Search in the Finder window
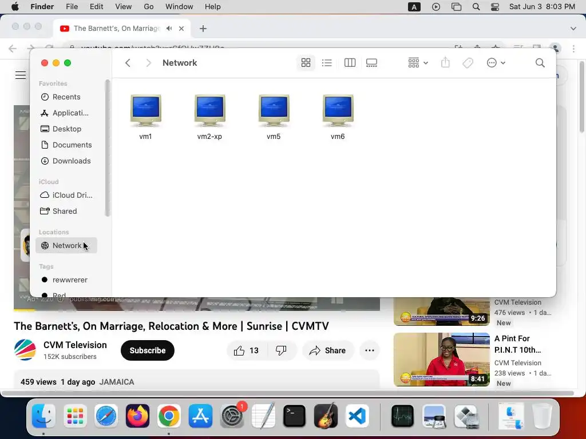 [x=540, y=63]
